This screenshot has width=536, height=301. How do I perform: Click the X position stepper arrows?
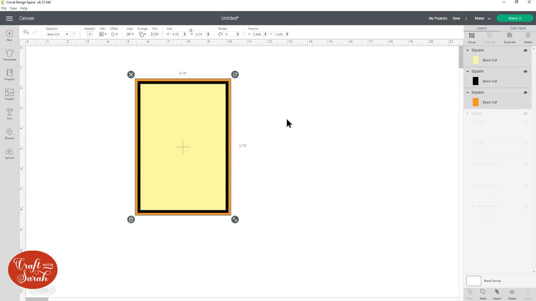[266, 34]
